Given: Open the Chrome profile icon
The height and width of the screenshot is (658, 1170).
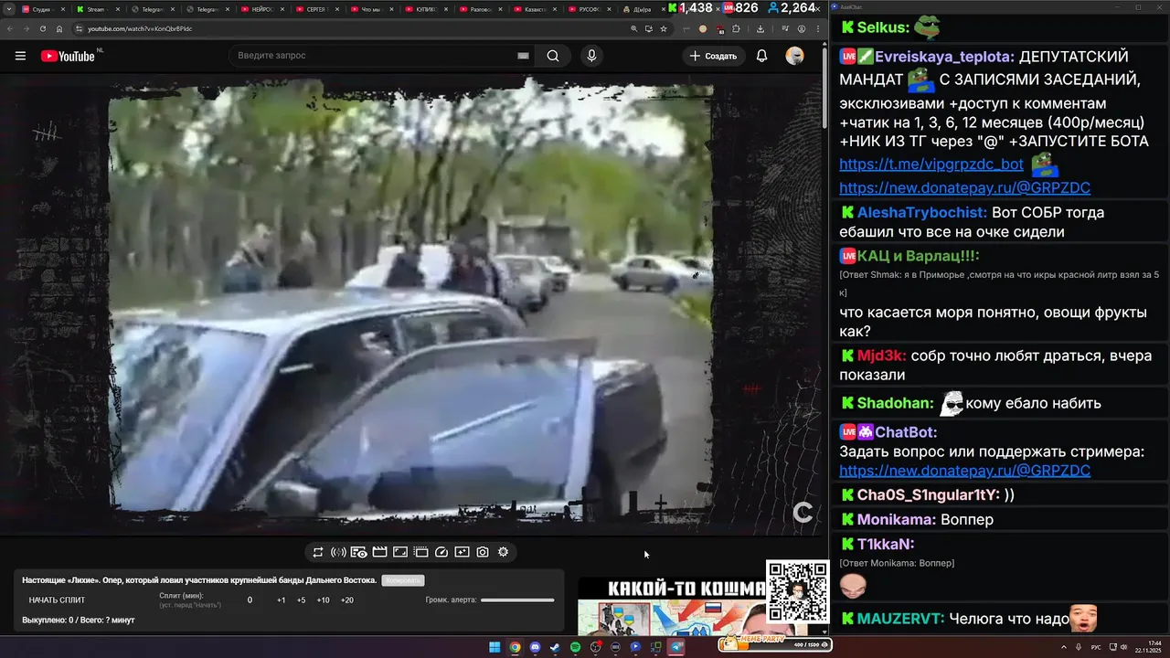Looking at the screenshot, I should coord(801,28).
